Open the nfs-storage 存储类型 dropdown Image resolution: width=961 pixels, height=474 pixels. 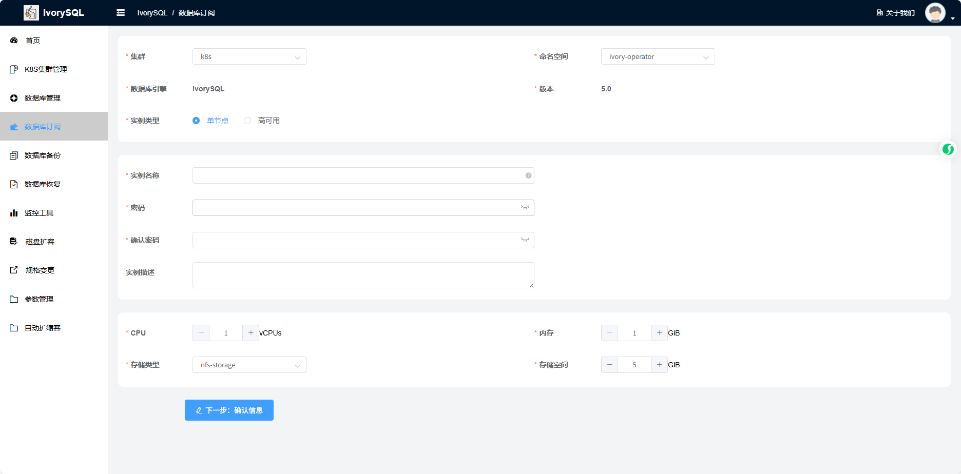(x=249, y=365)
